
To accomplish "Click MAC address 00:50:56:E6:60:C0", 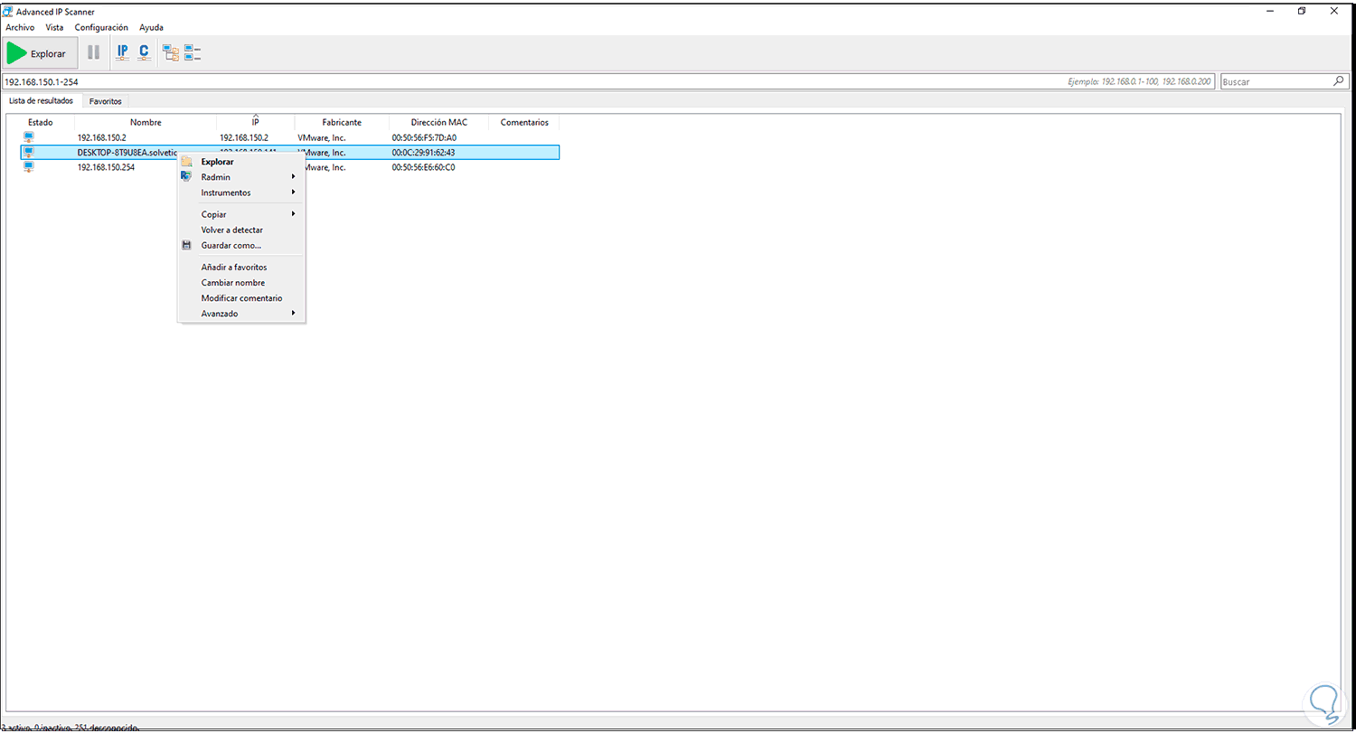I will click(424, 167).
